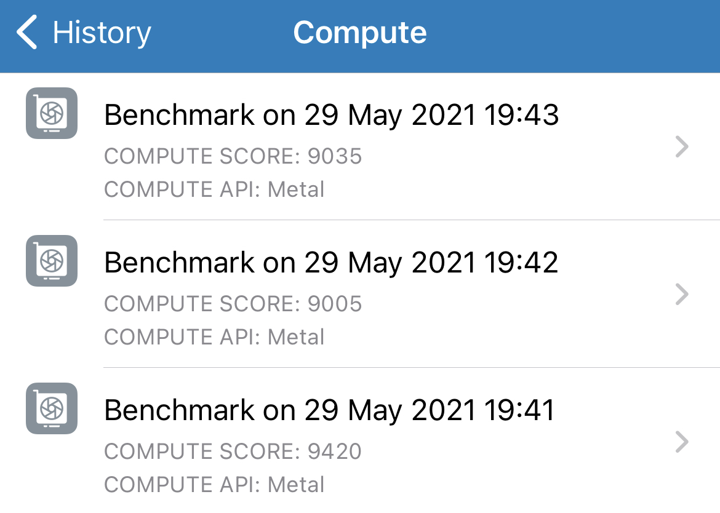
Task: Open chevron for the 19:43 benchmark
Action: [x=682, y=147]
